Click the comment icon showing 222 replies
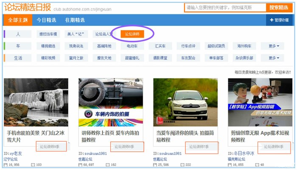Image resolution: width=297 pixels, height=170 pixels. 182,165
